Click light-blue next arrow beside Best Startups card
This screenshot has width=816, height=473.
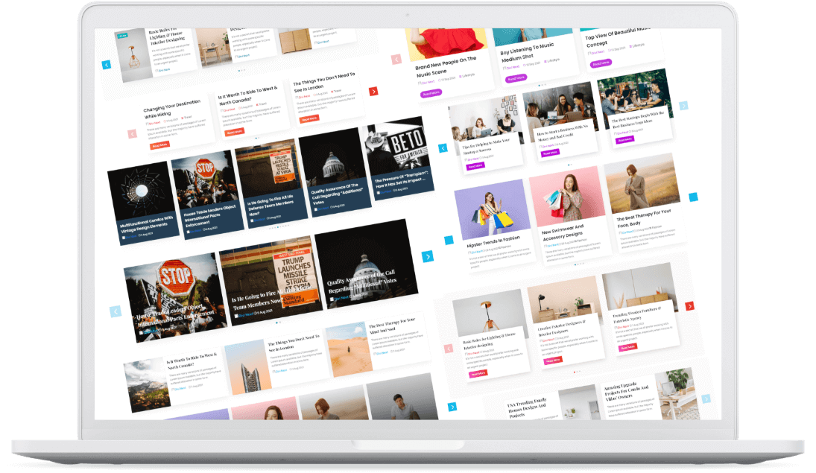pos(684,106)
